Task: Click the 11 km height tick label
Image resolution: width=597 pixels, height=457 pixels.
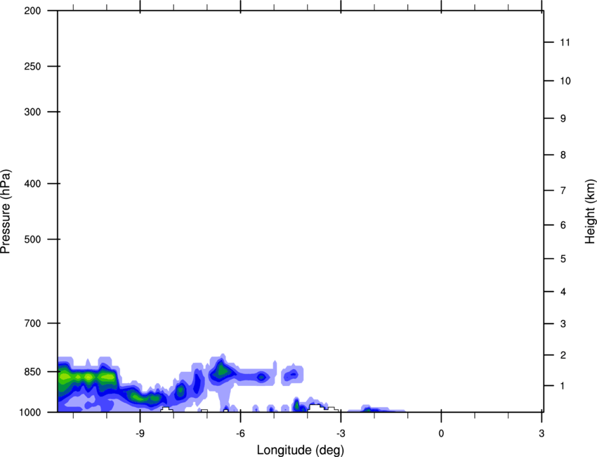Action: point(563,43)
